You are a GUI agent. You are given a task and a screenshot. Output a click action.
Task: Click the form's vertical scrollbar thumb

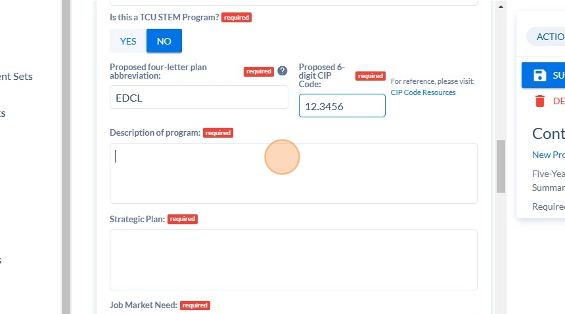click(x=501, y=167)
